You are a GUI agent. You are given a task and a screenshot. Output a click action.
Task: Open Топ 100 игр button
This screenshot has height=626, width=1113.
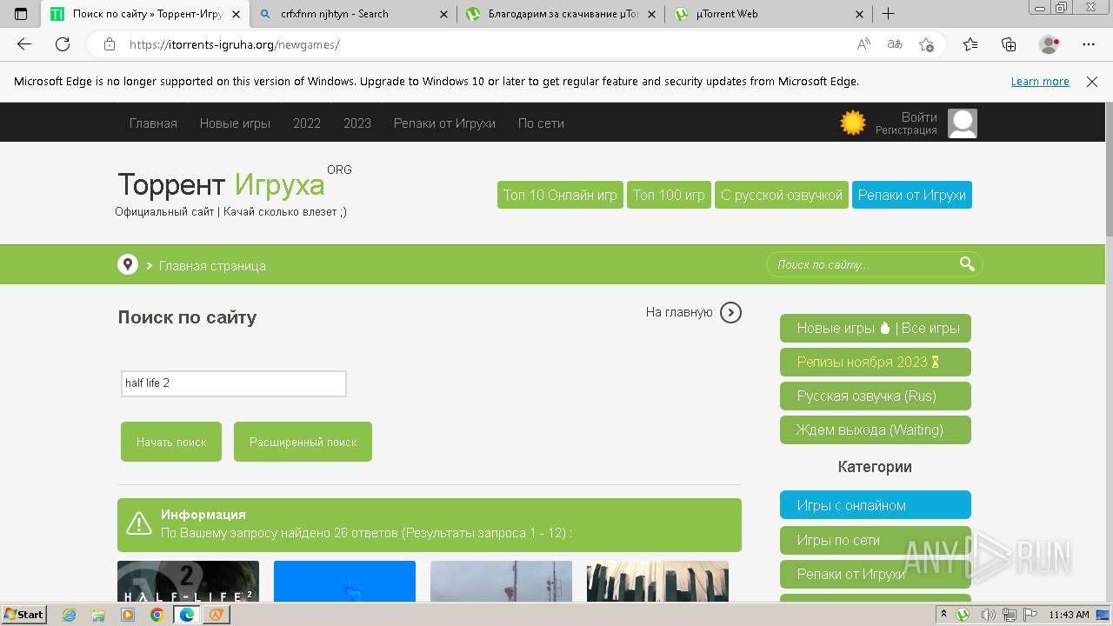coord(669,195)
